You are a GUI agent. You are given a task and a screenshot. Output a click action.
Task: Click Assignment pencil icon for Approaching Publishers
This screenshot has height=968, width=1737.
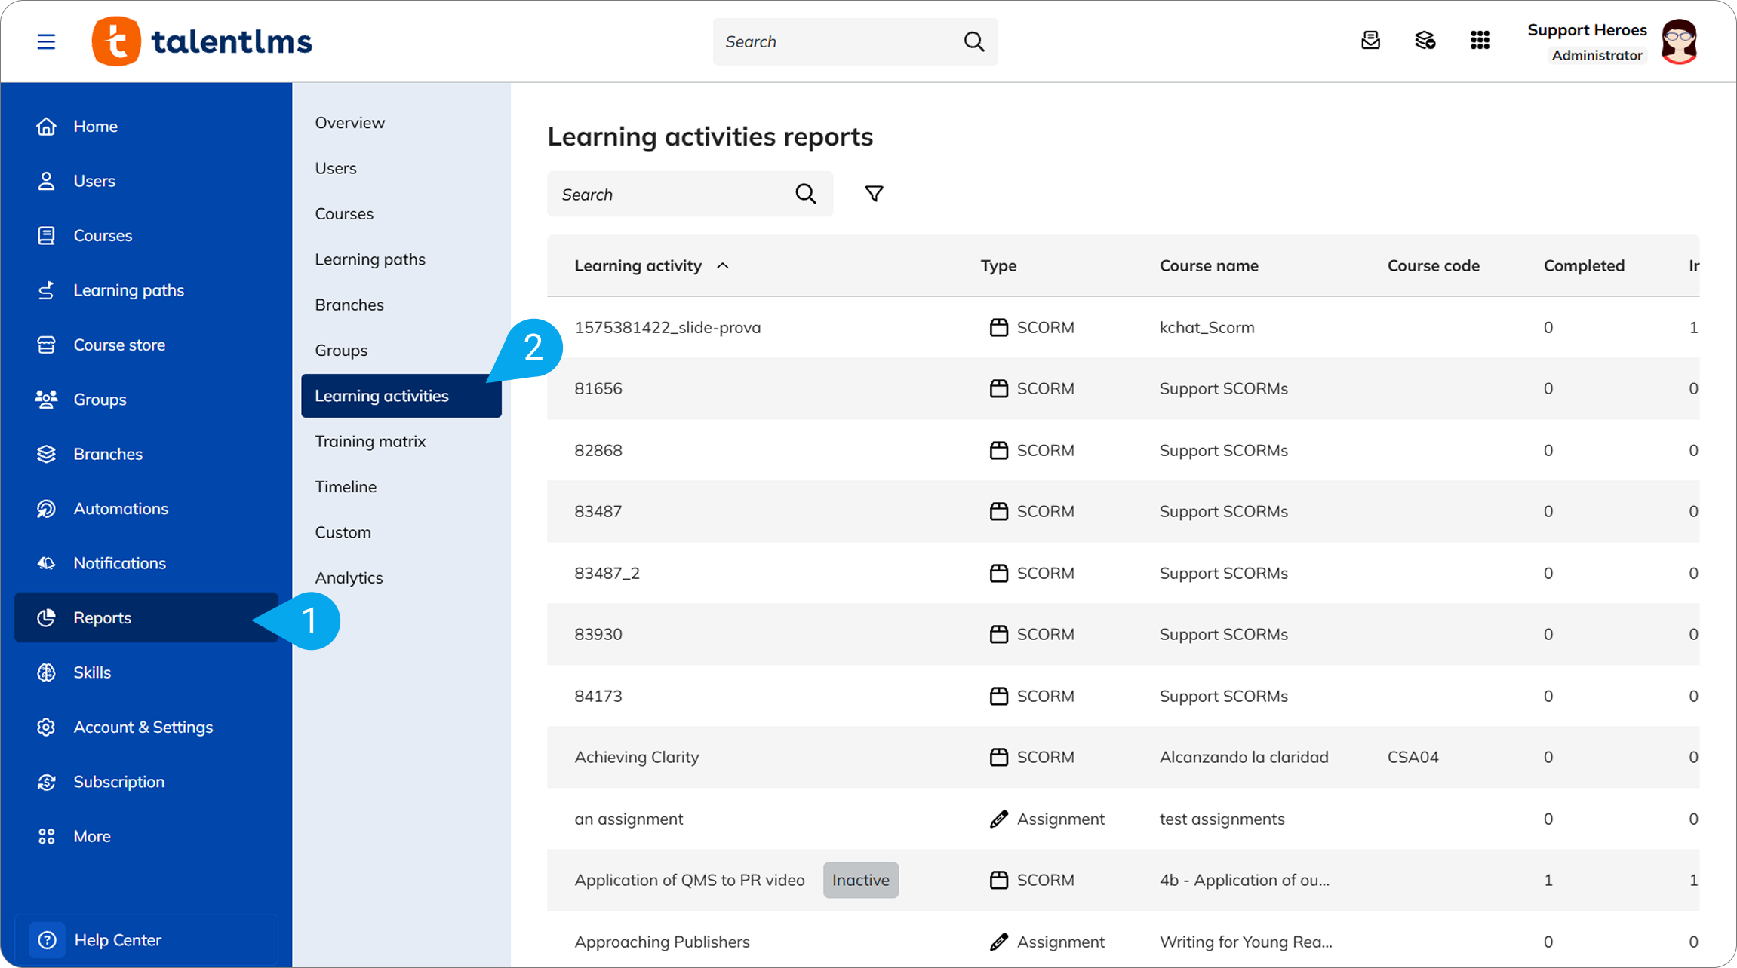coord(998,942)
